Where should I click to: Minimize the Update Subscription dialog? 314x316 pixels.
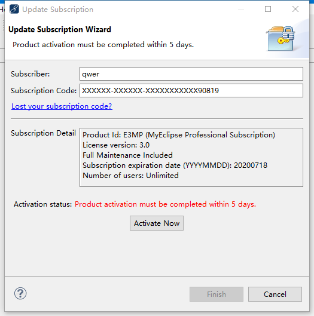tap(241, 10)
